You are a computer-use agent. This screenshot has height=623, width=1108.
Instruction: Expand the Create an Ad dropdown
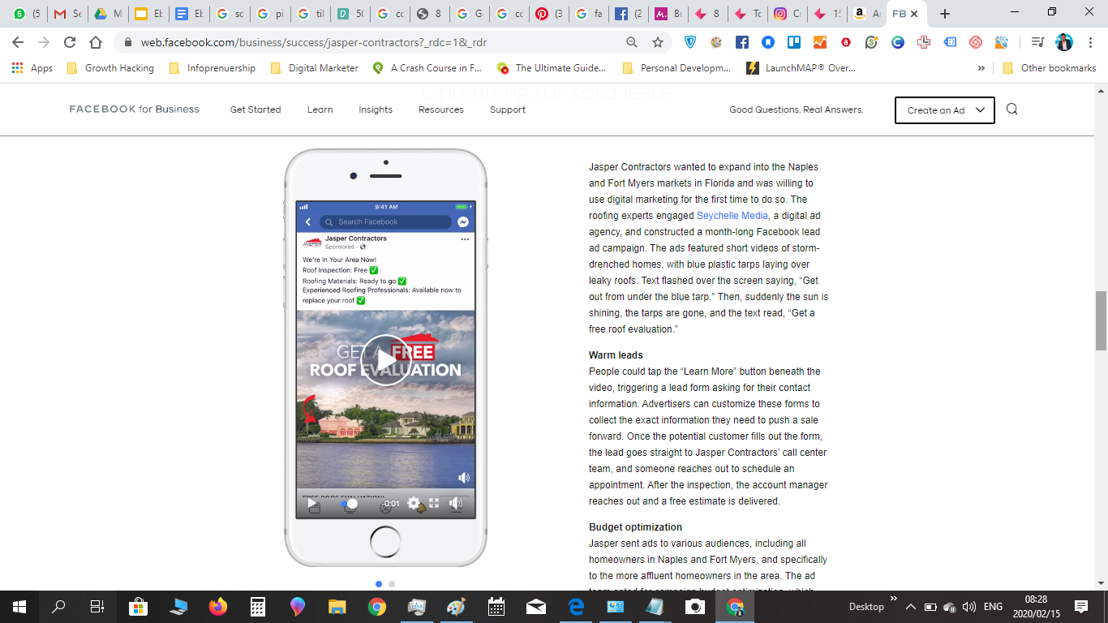tap(945, 110)
